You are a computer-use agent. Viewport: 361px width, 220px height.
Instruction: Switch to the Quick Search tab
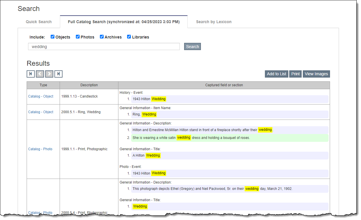(x=39, y=22)
